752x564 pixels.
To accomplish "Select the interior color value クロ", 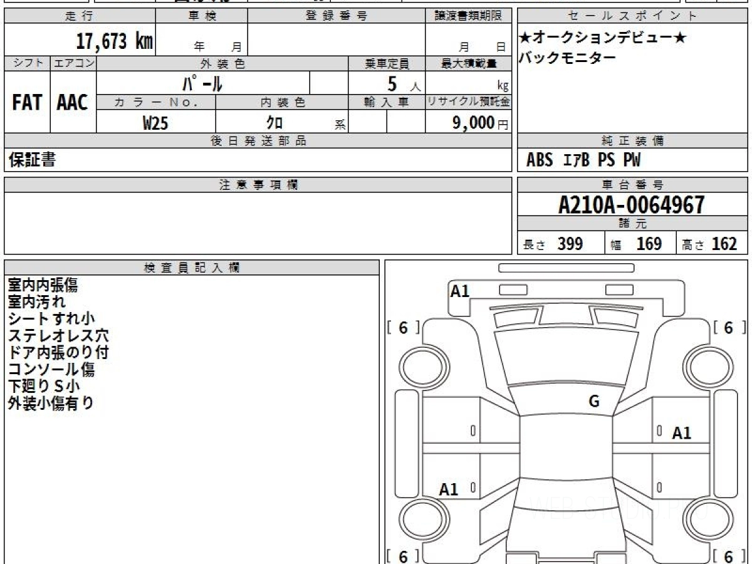I will tap(274, 123).
